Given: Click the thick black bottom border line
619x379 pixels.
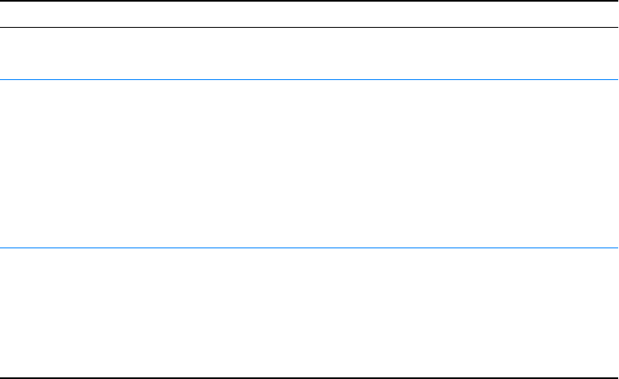Looking at the screenshot, I should click(x=309, y=377).
